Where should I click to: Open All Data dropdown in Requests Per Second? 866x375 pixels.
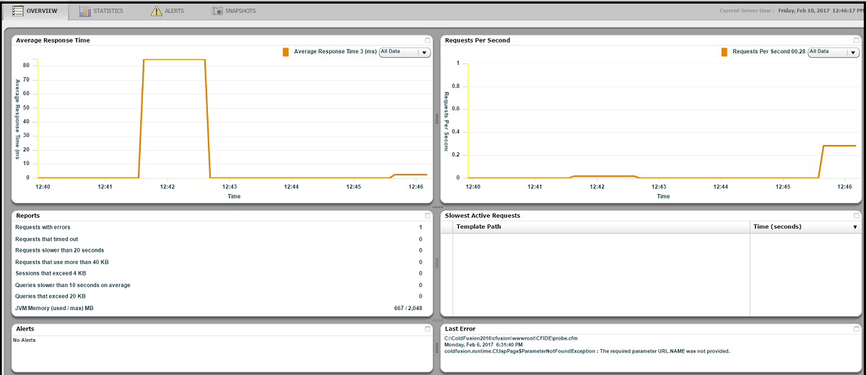pos(834,52)
